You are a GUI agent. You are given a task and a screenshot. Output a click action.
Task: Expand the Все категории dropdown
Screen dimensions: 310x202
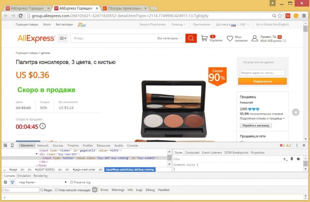click(169, 38)
